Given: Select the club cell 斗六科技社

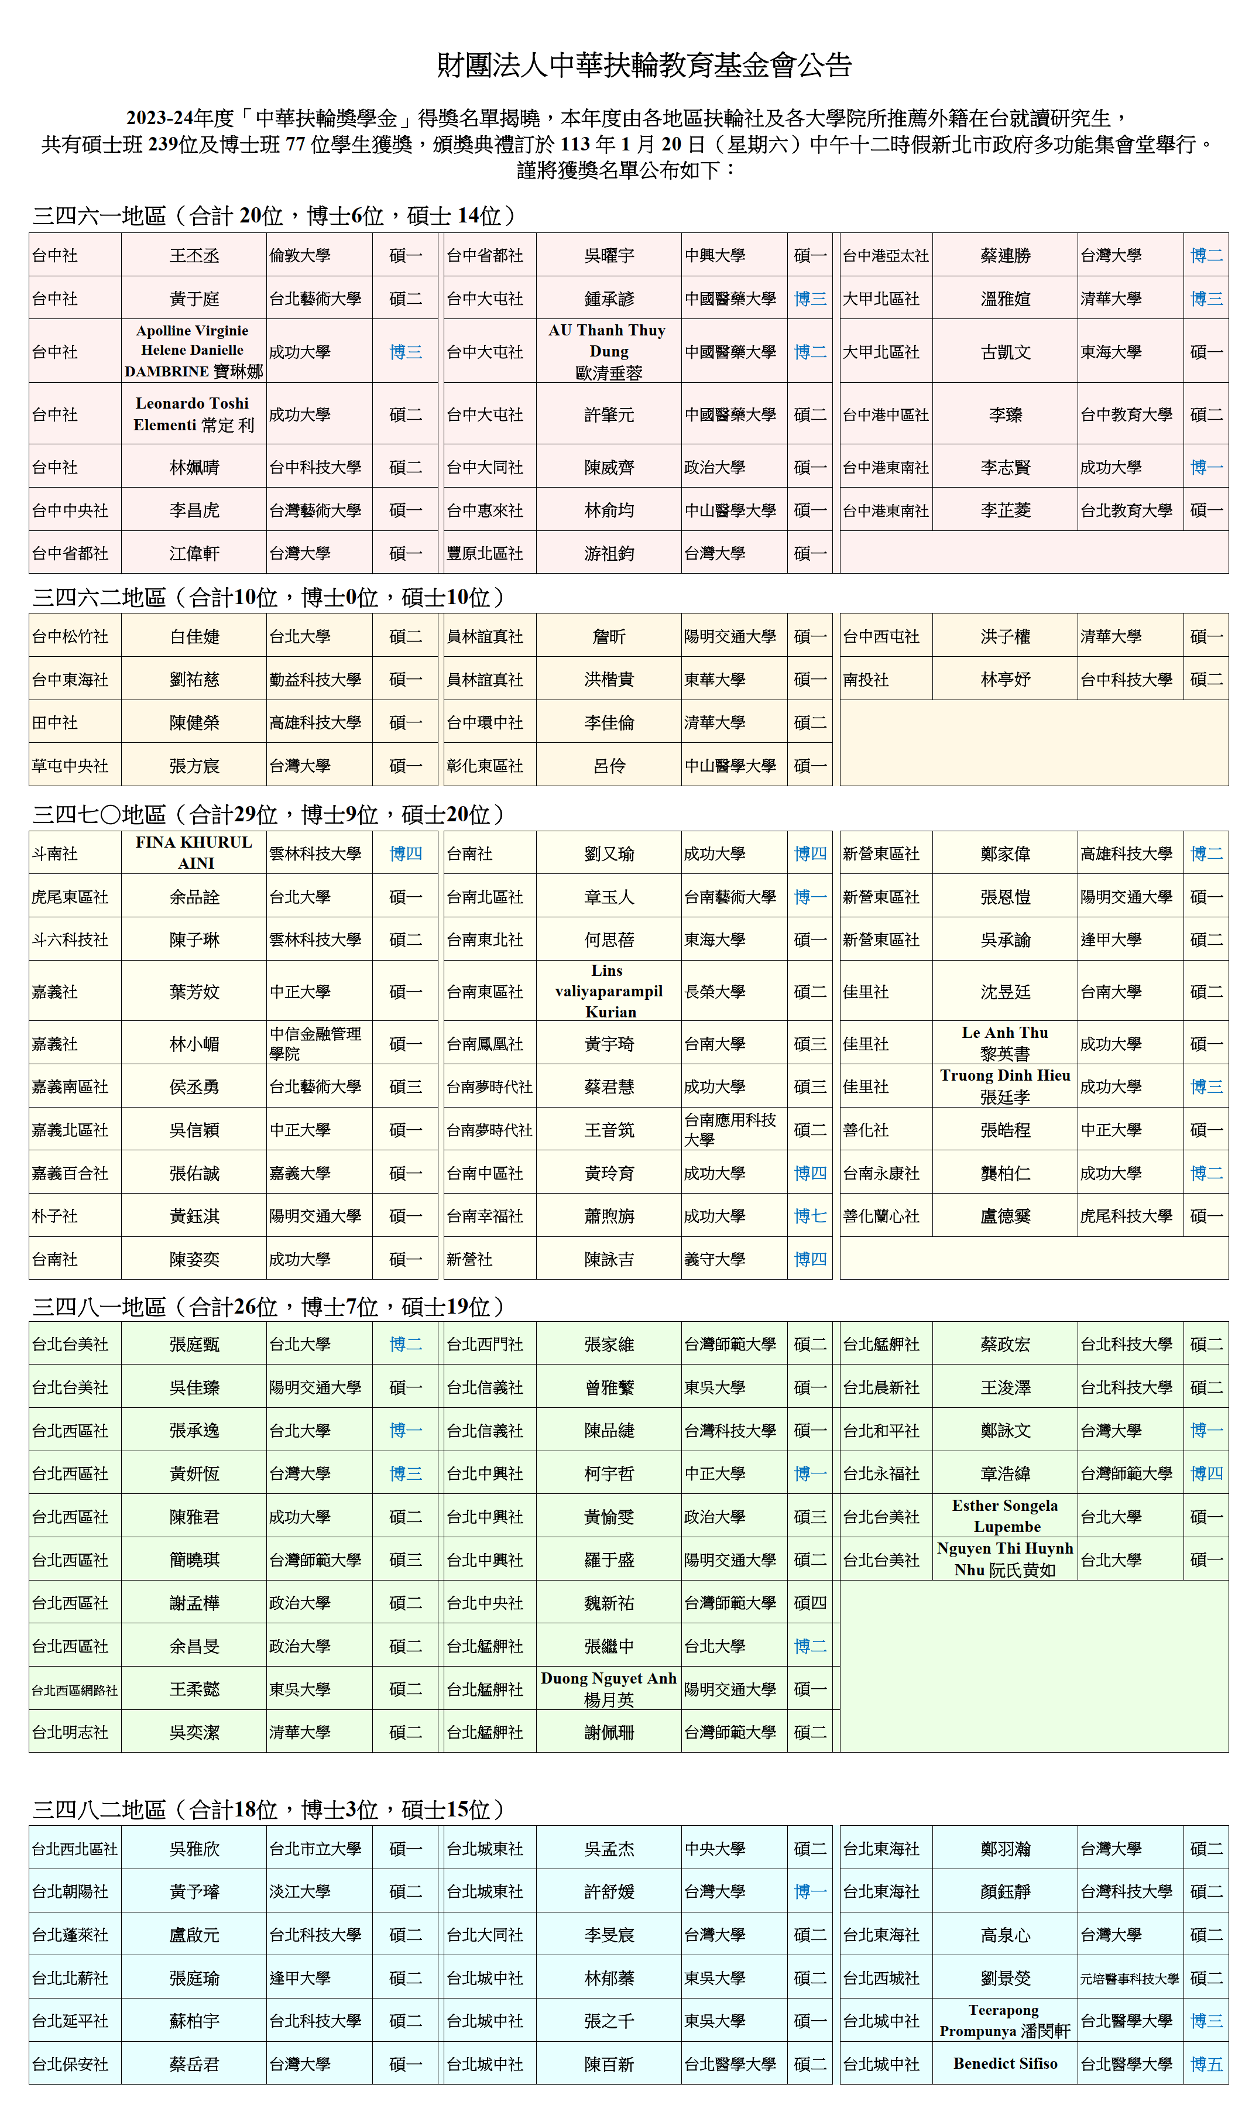Looking at the screenshot, I should click(x=75, y=939).
